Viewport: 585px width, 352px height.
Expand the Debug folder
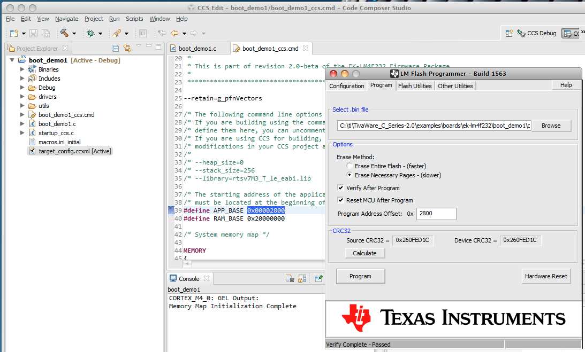22,88
